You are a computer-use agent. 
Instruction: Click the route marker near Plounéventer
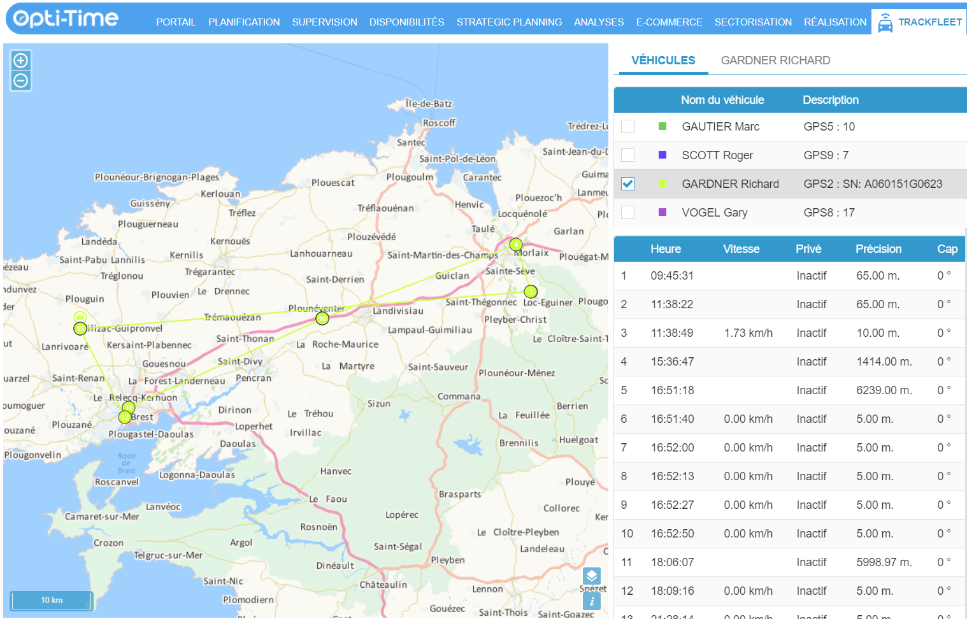point(322,318)
